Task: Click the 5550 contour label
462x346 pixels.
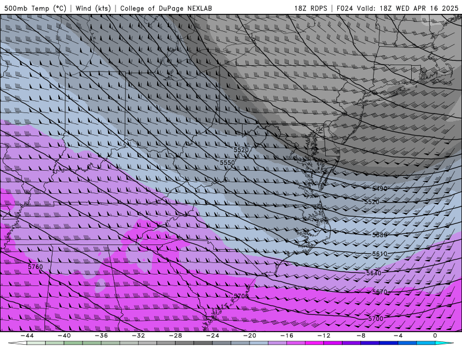Action: pos(227,163)
